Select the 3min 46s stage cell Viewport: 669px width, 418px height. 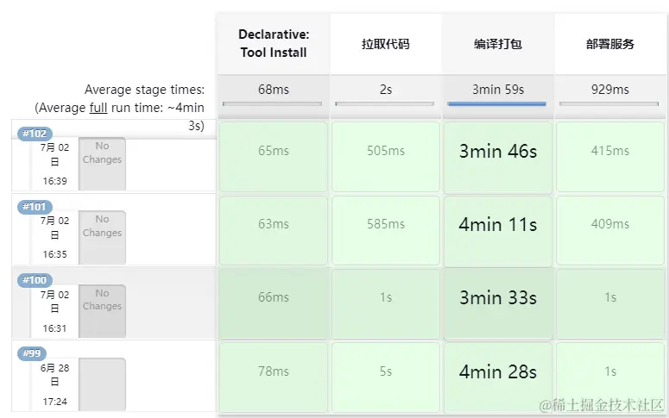[x=497, y=151]
